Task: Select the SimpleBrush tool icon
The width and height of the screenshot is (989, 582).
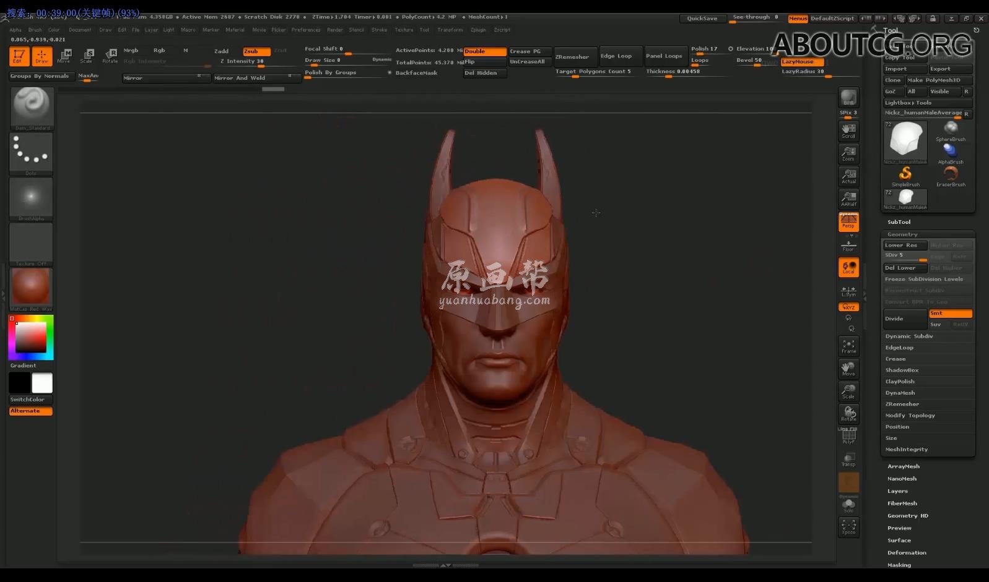Action: pyautogui.click(x=905, y=176)
